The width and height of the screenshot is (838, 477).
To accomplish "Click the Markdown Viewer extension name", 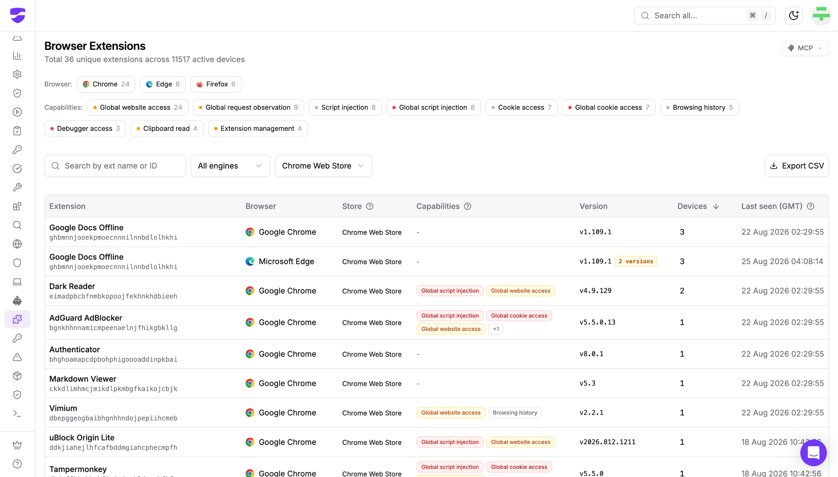I will click(83, 379).
